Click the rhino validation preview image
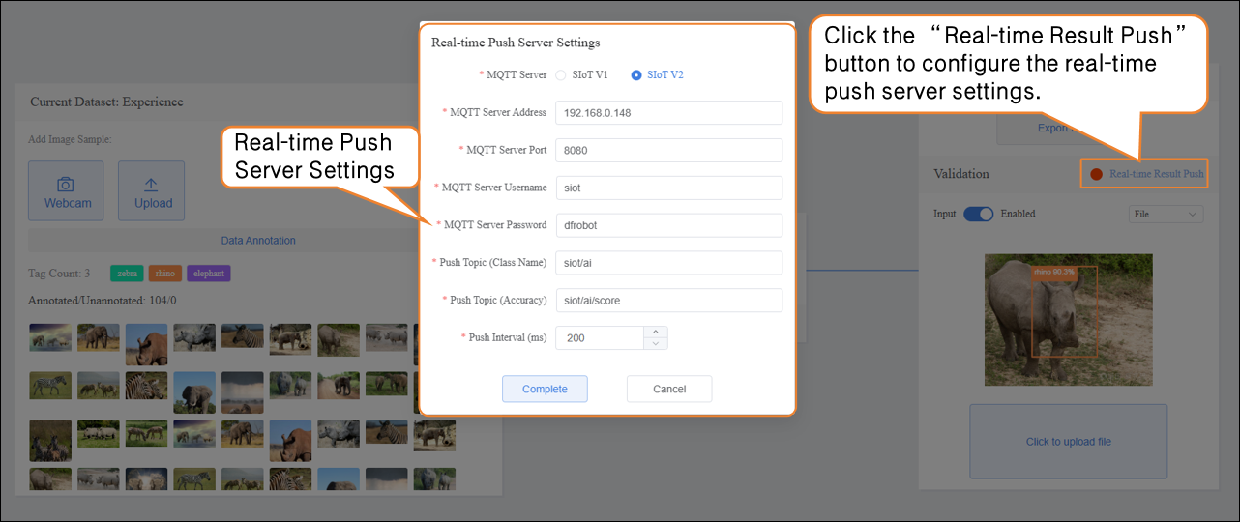 [1068, 319]
